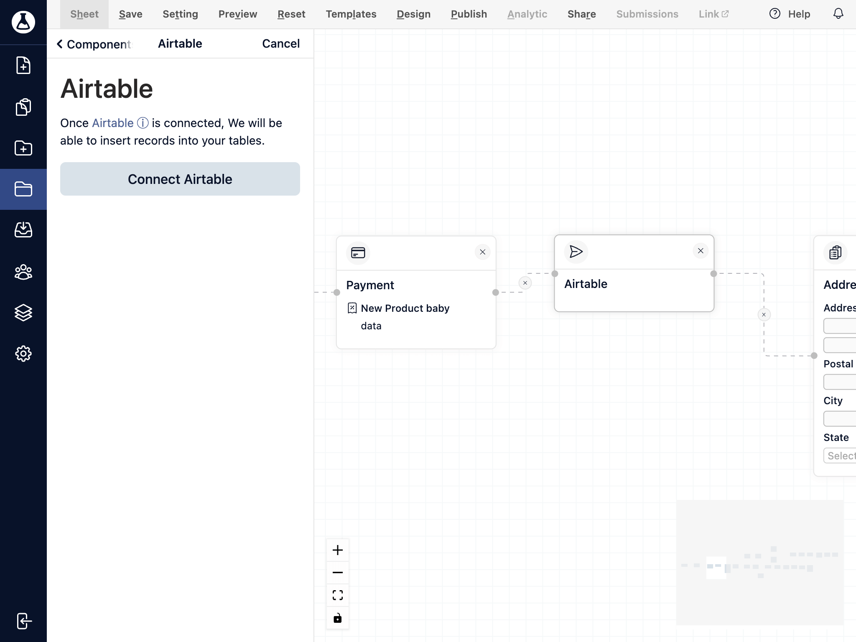856x642 pixels.
Task: Click the Help question mark icon
Action: coord(774,14)
